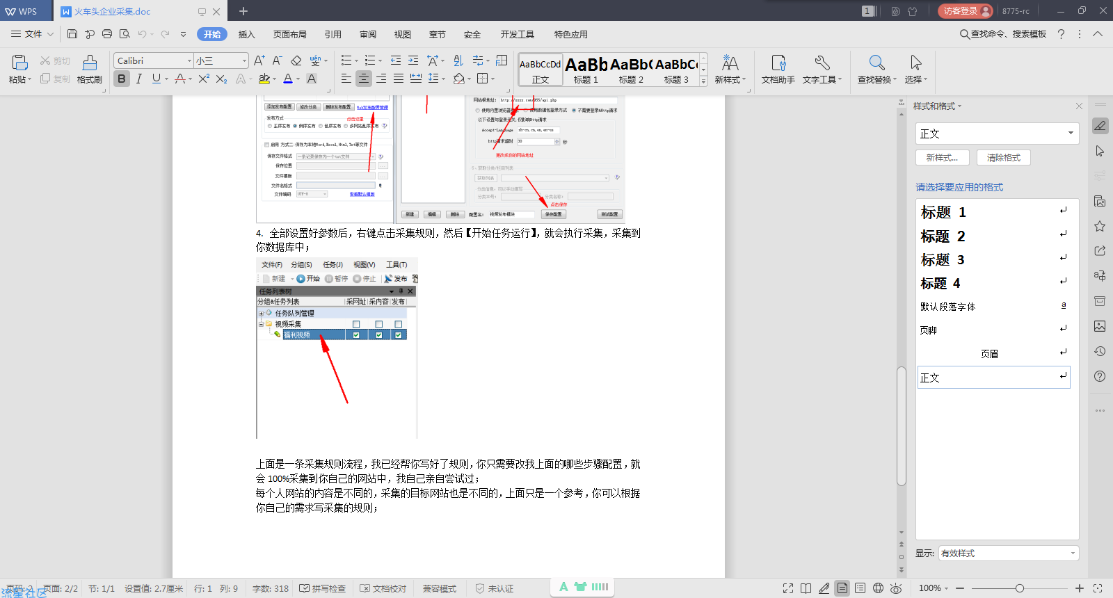Click the sort A-Z icon
This screenshot has height=598, width=1113.
click(x=458, y=60)
